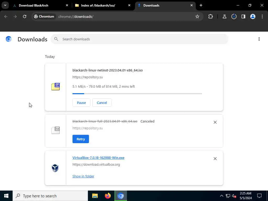Open the muted volume tray icon
Image resolution: width=268 pixels, height=201 pixels.
234,196
